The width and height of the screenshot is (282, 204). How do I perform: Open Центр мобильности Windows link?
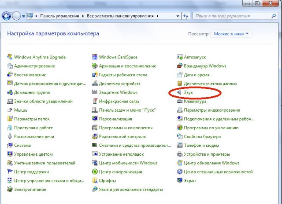(128, 163)
